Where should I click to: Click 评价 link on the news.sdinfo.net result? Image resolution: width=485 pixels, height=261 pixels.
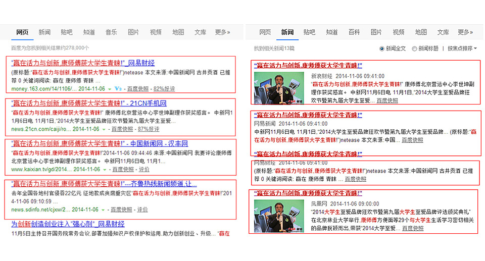(143, 210)
